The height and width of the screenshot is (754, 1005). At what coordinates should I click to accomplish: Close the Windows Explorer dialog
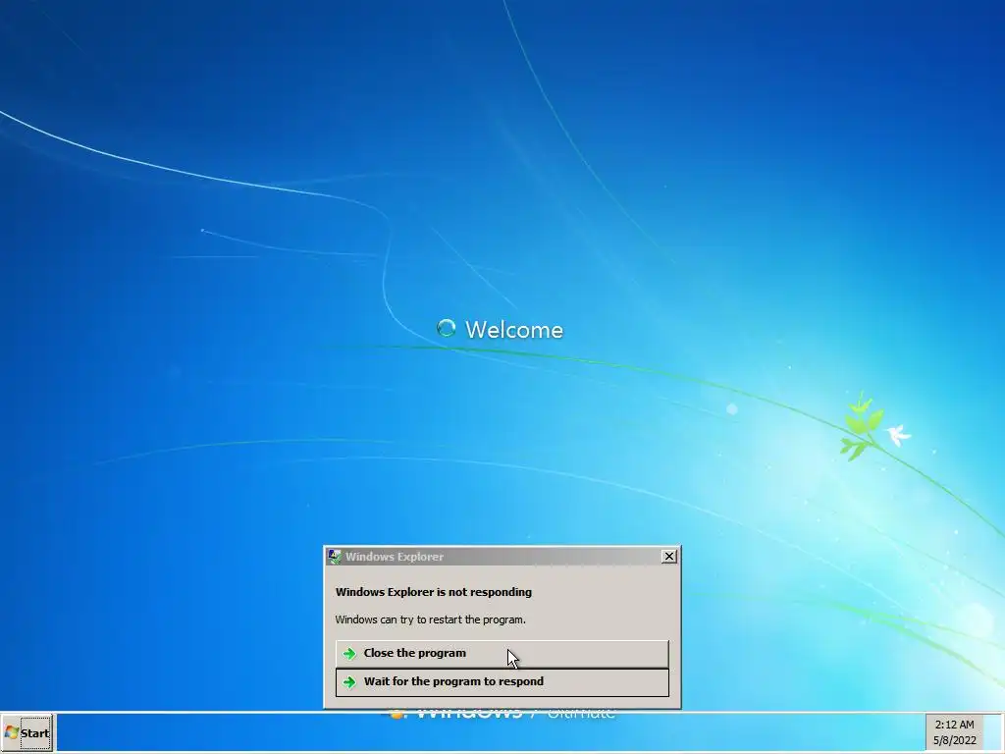point(668,557)
